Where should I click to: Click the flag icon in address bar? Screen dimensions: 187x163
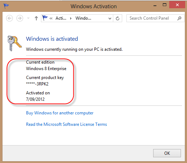tap(45, 18)
